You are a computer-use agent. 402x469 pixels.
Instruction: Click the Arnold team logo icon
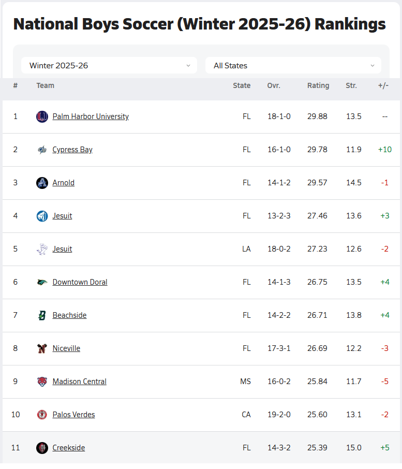click(x=42, y=183)
